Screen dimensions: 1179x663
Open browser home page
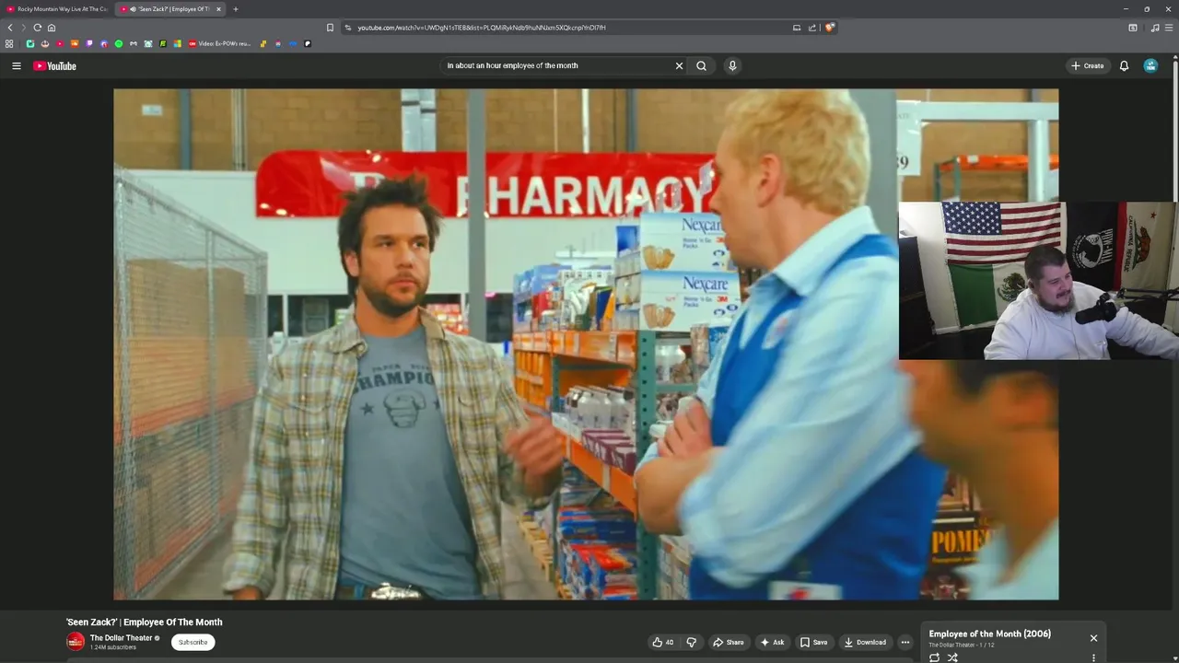(x=51, y=28)
